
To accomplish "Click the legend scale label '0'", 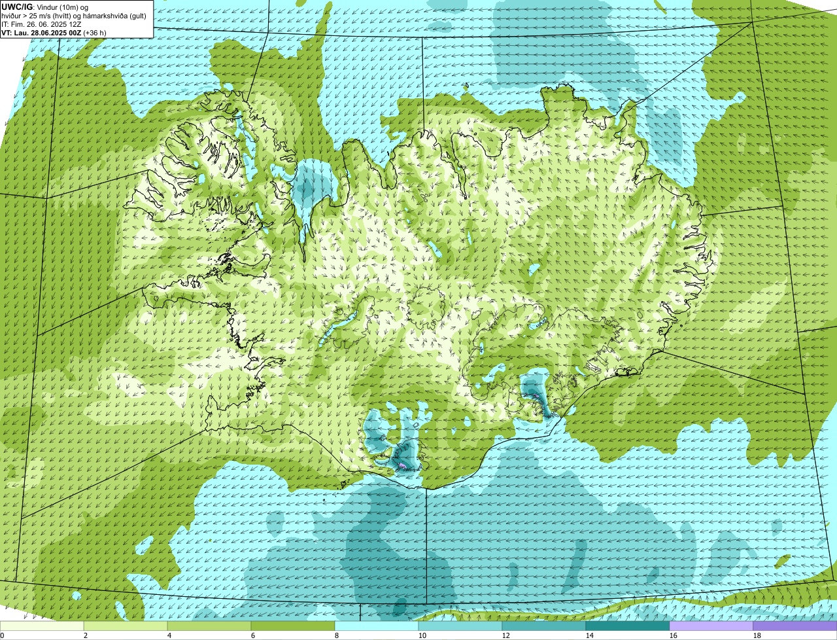I will point(3,635).
